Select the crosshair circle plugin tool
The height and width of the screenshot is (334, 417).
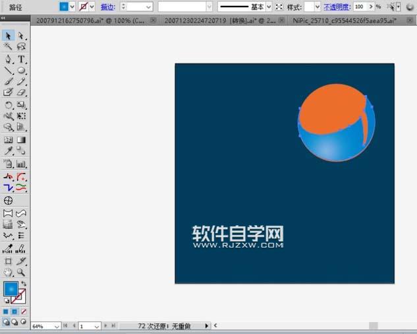8,201
